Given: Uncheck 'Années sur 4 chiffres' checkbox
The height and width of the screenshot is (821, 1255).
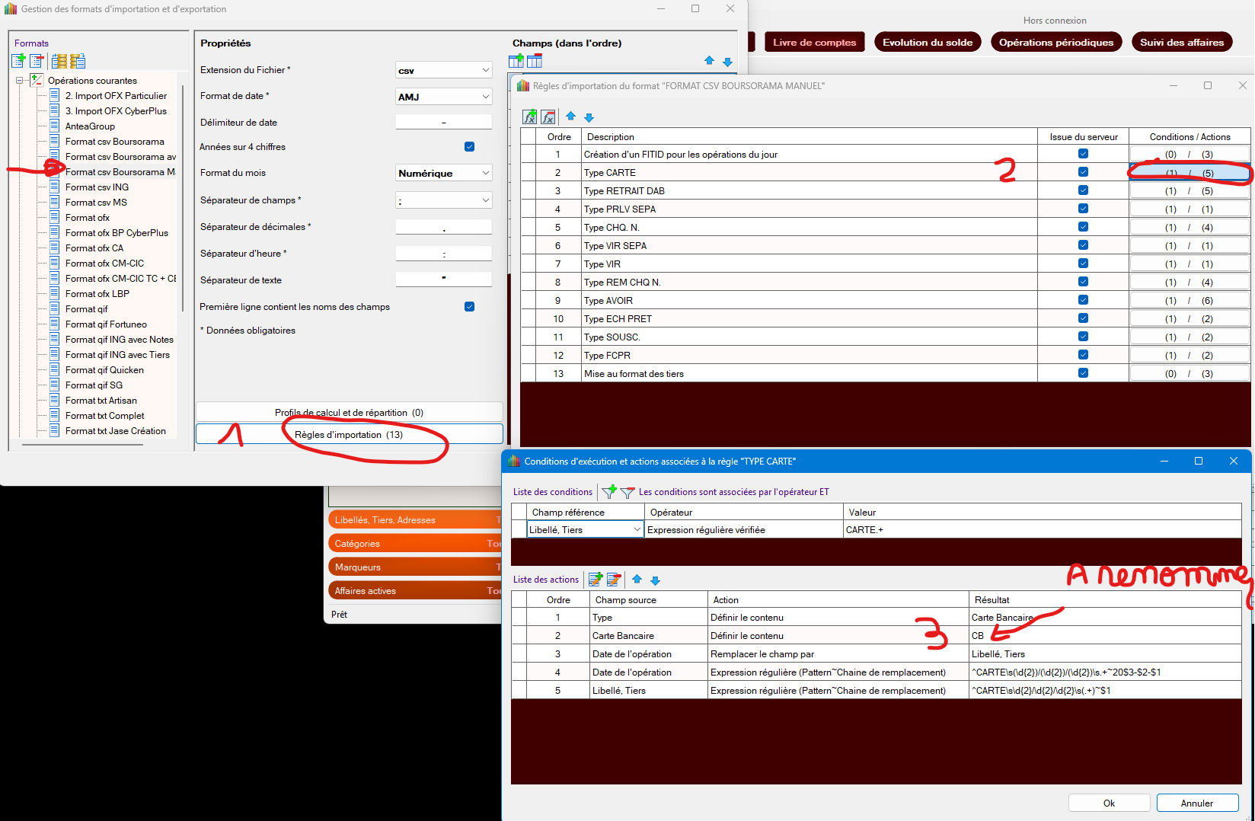Looking at the screenshot, I should (469, 147).
